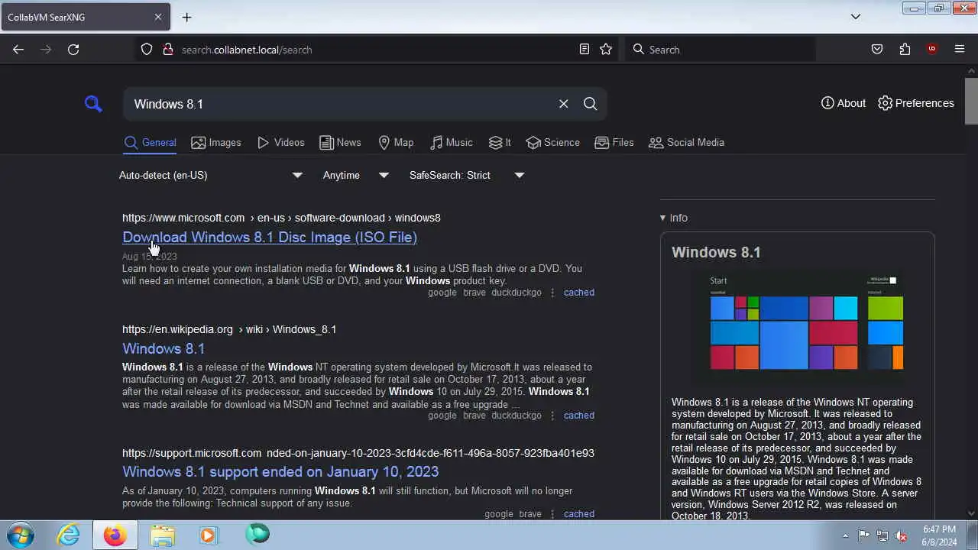Open the Auto-detect (en-US) language dropdown

pos(211,175)
